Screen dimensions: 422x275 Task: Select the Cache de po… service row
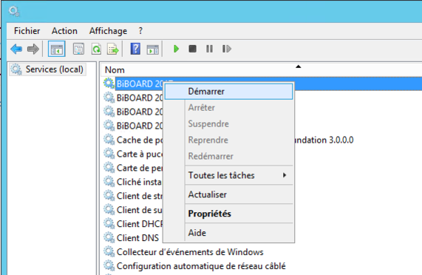[x=140, y=140]
